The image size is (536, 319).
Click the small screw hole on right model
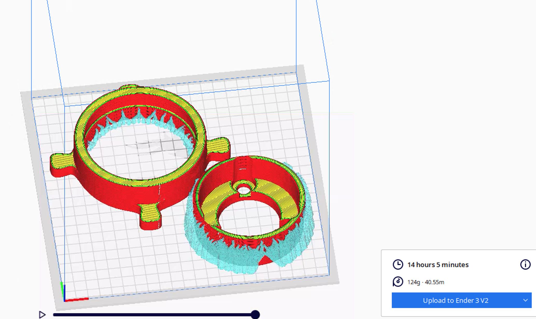244,190
